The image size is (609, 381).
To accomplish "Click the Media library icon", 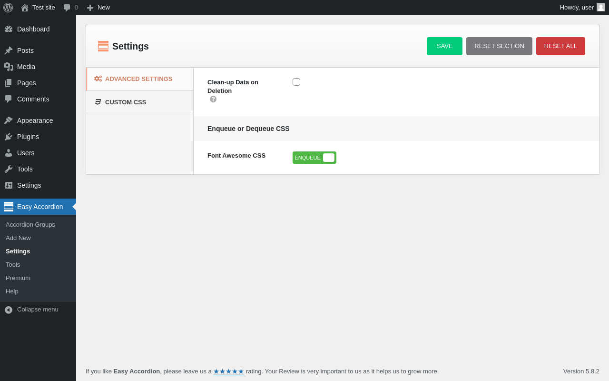I will pos(9,67).
